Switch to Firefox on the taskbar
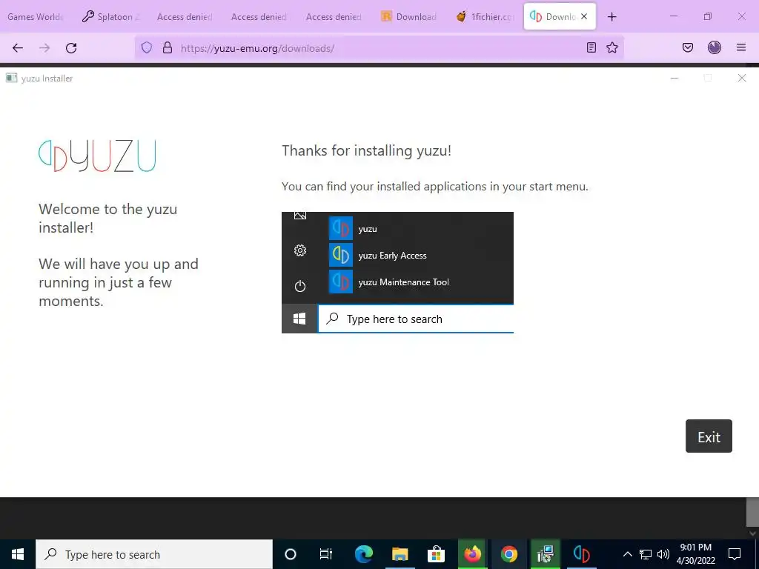The height and width of the screenshot is (569, 759). pyautogui.click(x=472, y=554)
